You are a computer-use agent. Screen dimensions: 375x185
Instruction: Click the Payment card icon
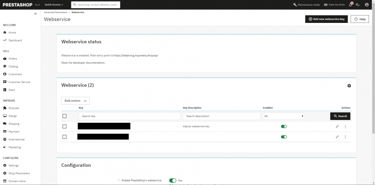[4, 132]
